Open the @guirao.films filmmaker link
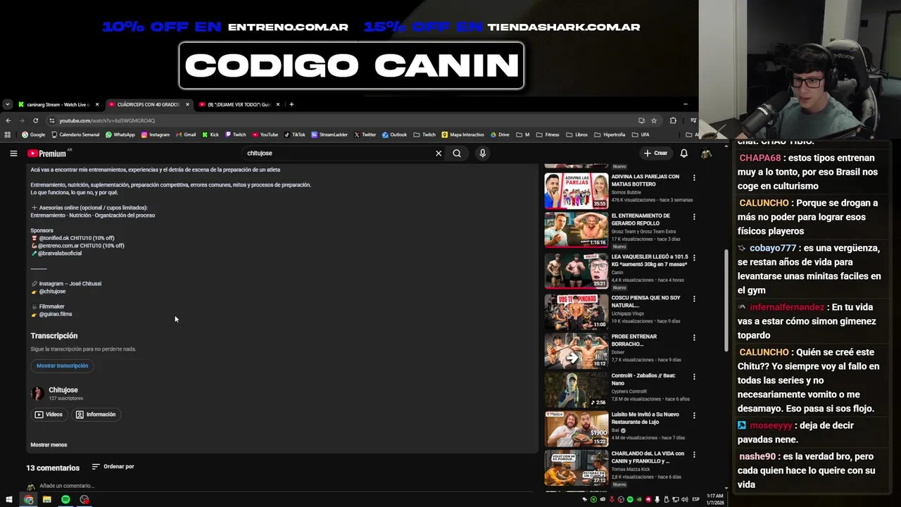This screenshot has width=901, height=507. tap(55, 314)
